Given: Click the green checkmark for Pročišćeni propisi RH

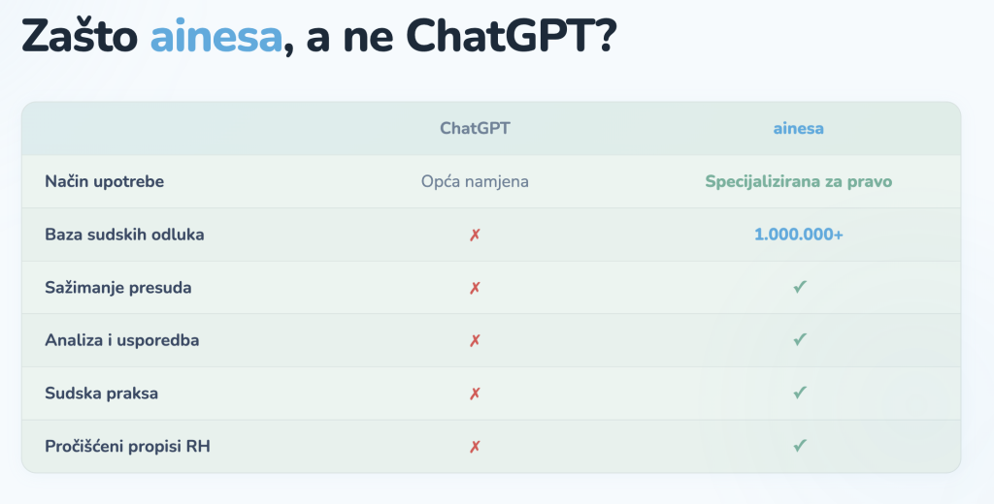Looking at the screenshot, I should 799,447.
